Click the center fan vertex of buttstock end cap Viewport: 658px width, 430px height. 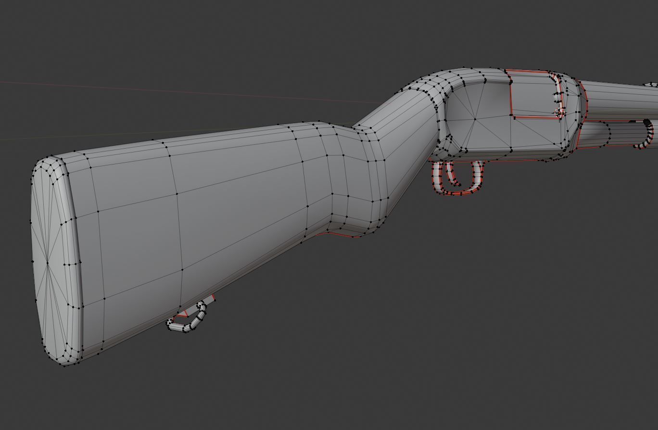tap(48, 263)
